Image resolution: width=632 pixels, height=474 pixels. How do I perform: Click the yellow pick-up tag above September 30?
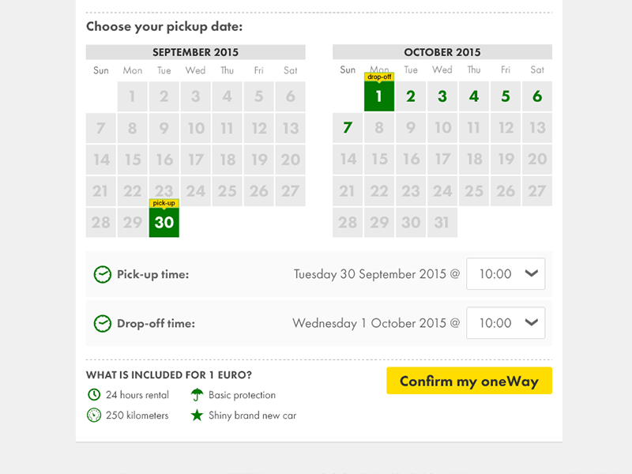pyautogui.click(x=164, y=203)
